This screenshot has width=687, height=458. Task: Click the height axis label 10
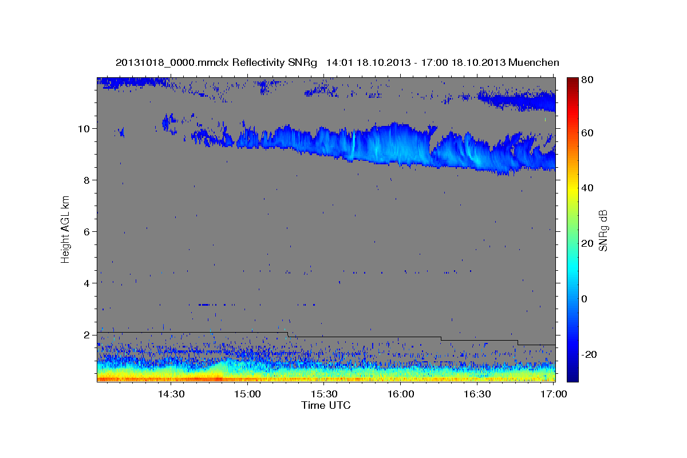pos(85,129)
